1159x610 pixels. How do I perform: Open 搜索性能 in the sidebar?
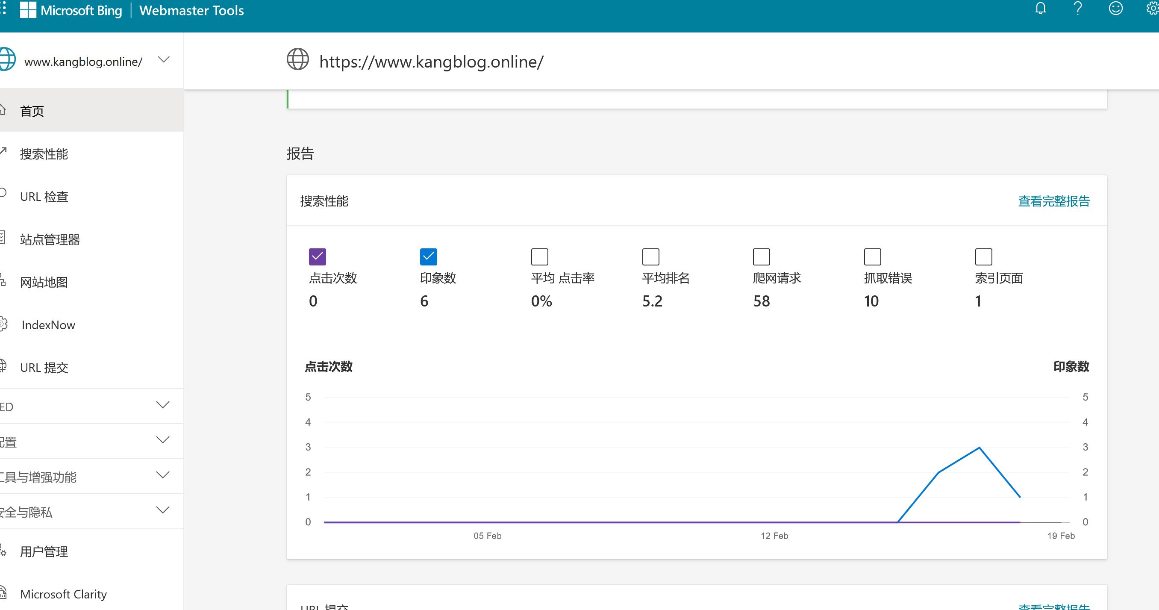[92, 153]
